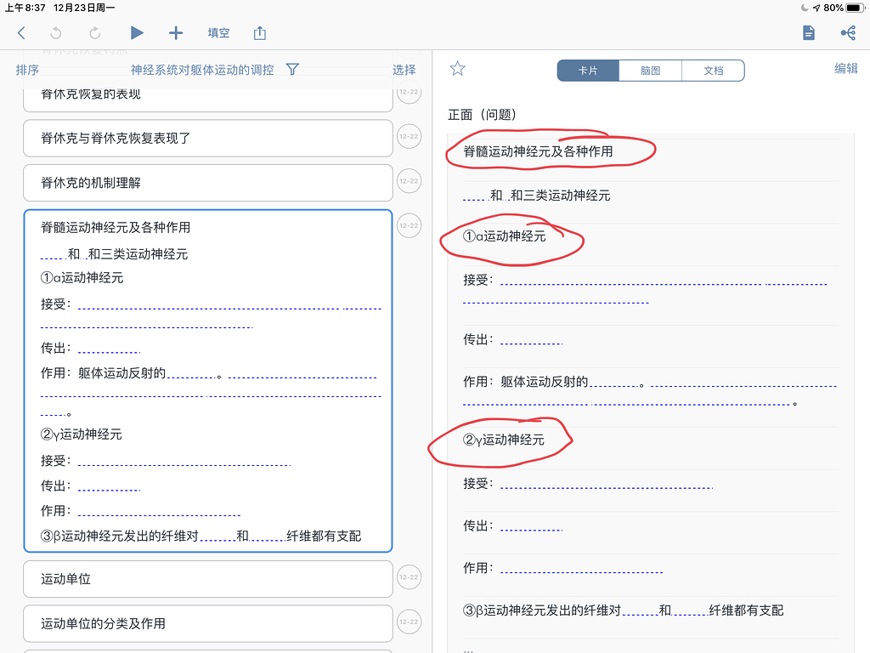Start card review with the play icon
Image resolution: width=870 pixels, height=653 pixels.
(136, 32)
